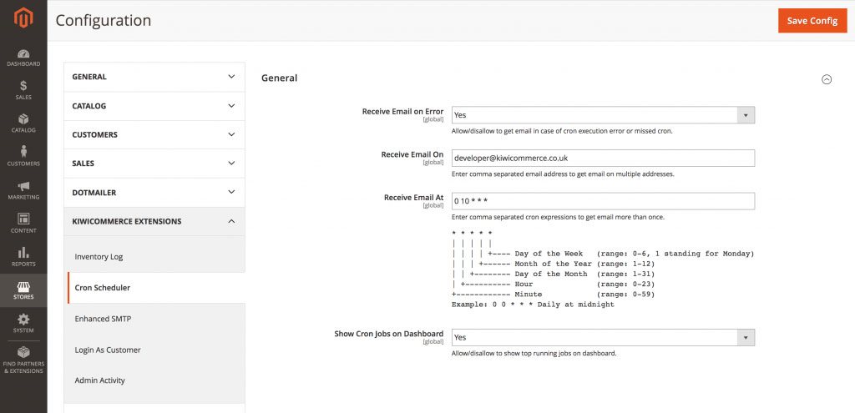Open the Sales dollar icon menu

(x=23, y=90)
